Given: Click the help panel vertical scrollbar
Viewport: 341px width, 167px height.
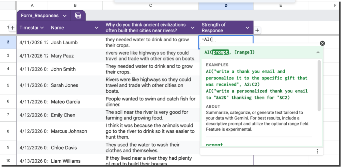Looking at the screenshot, I should tap(319, 86).
